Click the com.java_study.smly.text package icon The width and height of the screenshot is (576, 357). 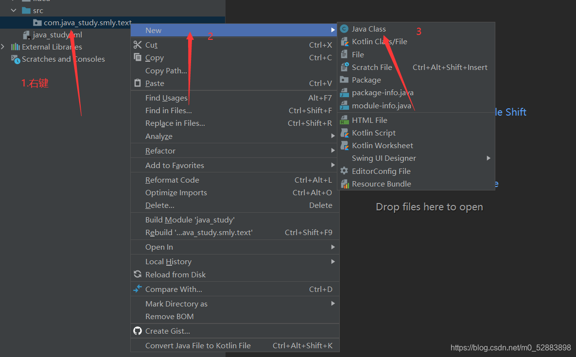pyautogui.click(x=37, y=23)
